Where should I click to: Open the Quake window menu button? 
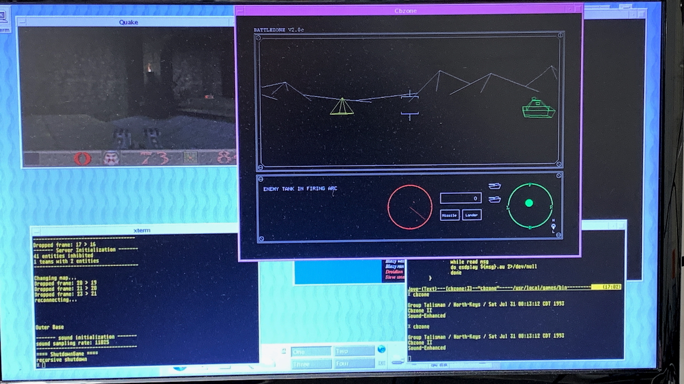coord(22,22)
